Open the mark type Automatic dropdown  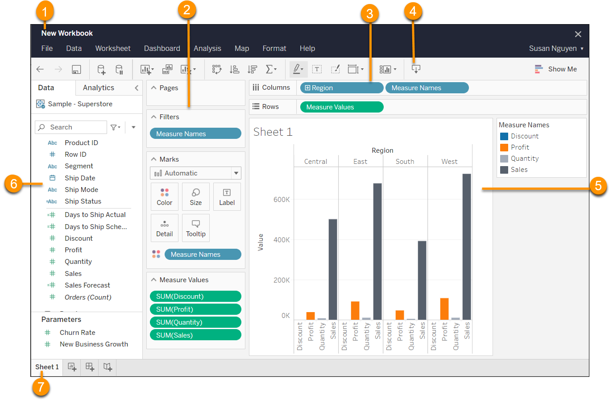(195, 173)
